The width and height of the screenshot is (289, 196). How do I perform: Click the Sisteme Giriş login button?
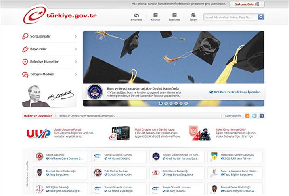click(247, 4)
